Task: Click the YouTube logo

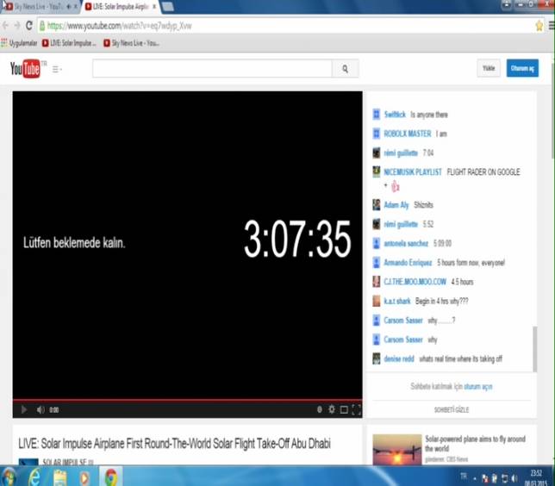Action: click(x=25, y=69)
